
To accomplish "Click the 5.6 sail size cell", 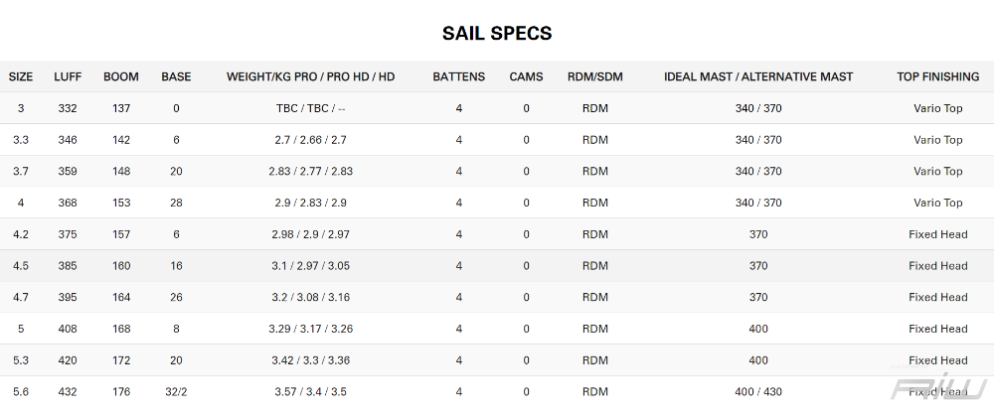I will pos(21,392).
